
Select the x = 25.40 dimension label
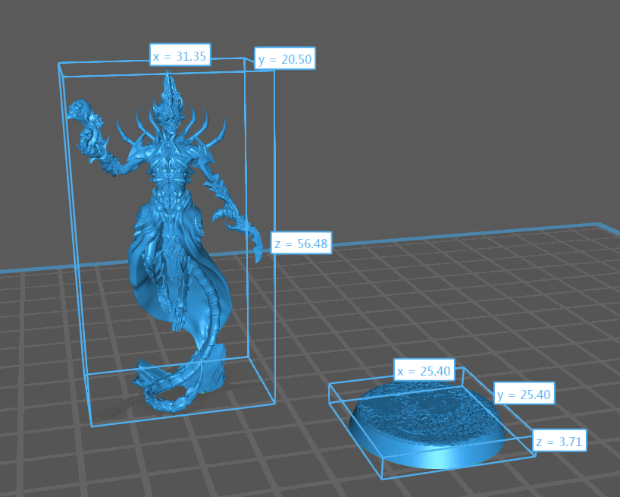424,371
